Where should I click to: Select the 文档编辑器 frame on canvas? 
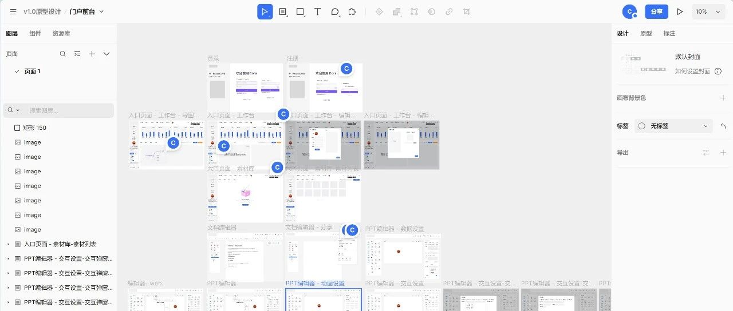(245, 257)
